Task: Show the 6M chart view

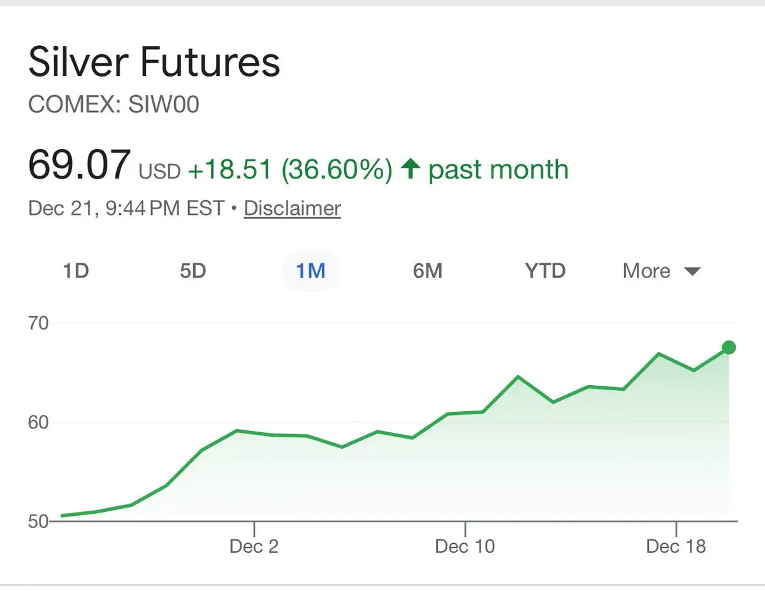Action: pos(427,271)
